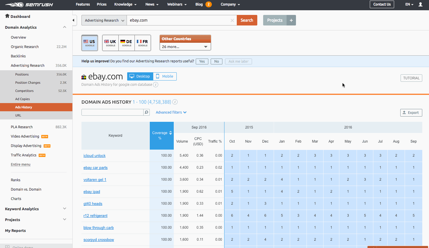
Task: Open Features in top navigation
Action: [83, 4]
